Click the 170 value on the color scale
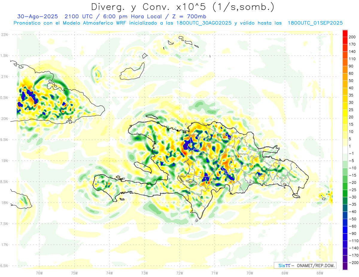This screenshot has height=277, width=359. pyautogui.click(x=352, y=44)
